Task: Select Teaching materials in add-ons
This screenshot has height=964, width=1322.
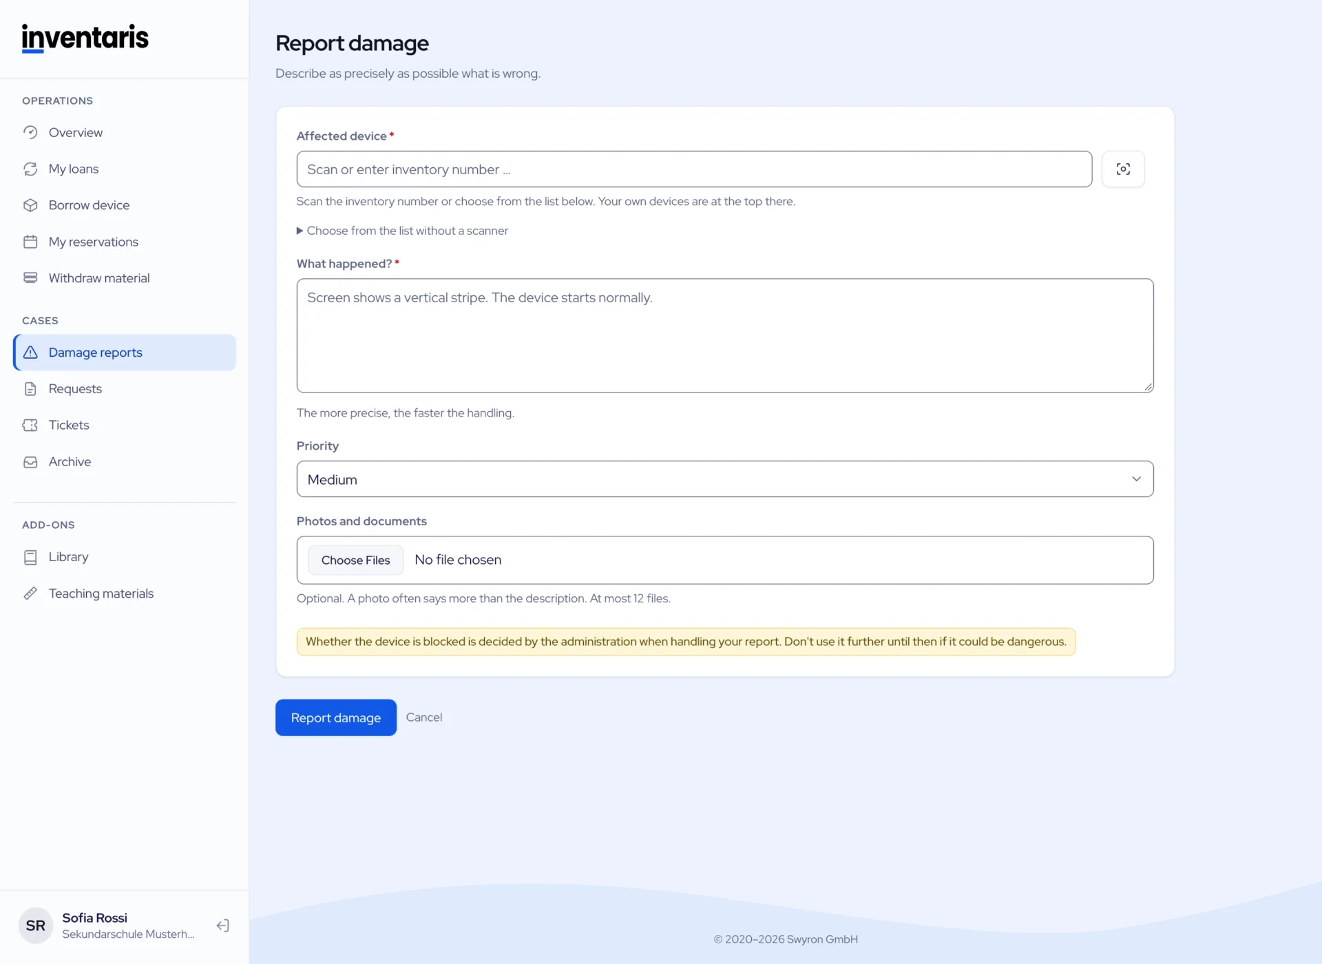Action: pos(125,594)
